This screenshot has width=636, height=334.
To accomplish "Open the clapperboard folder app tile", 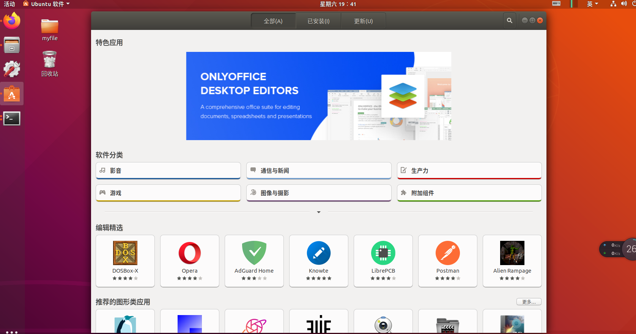I will pos(448,322).
